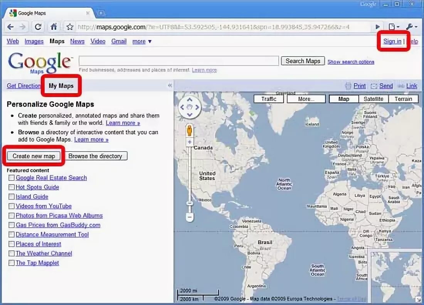Click the Sign in link
This screenshot has width=424, height=305.
pyautogui.click(x=392, y=41)
